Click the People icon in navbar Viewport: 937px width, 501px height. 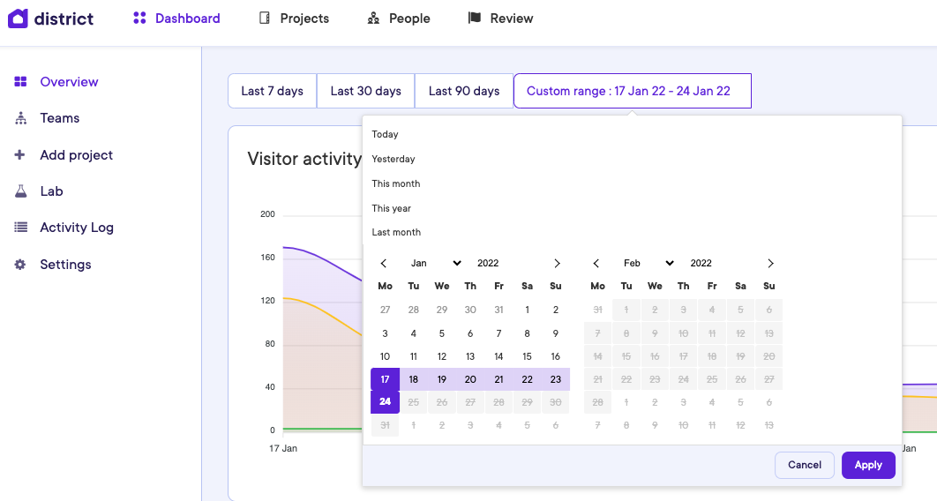pos(374,19)
